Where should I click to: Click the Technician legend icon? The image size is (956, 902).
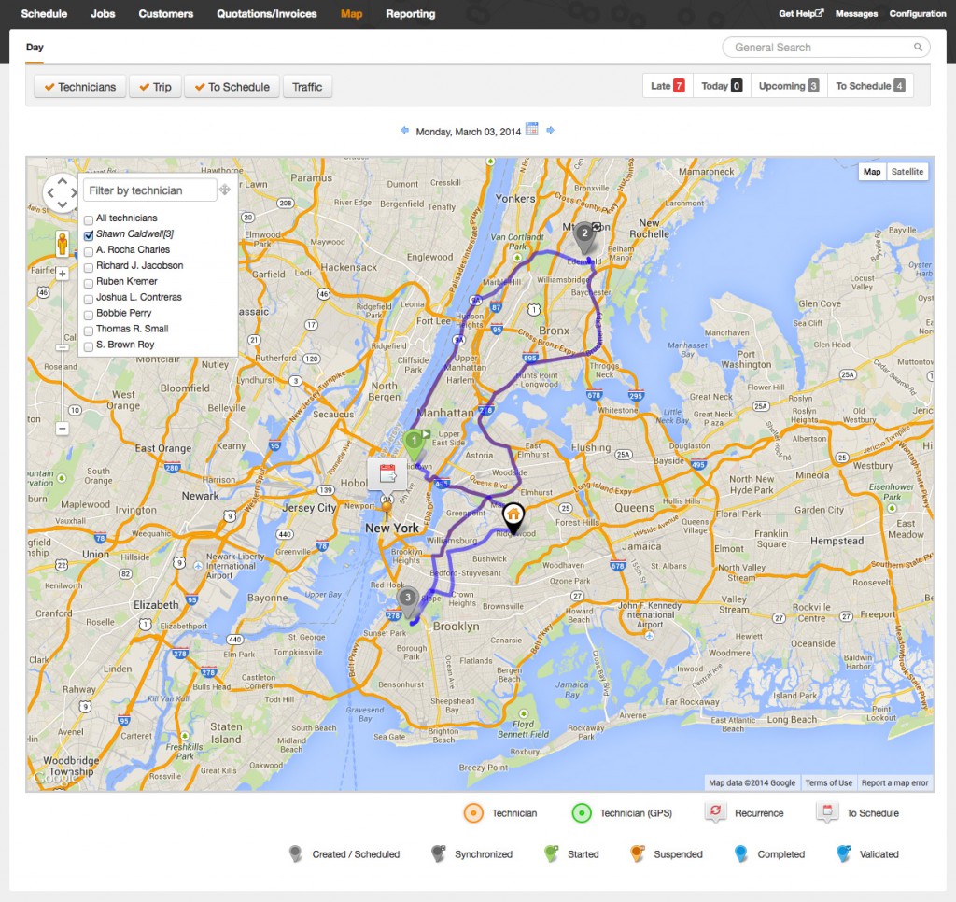[473, 813]
